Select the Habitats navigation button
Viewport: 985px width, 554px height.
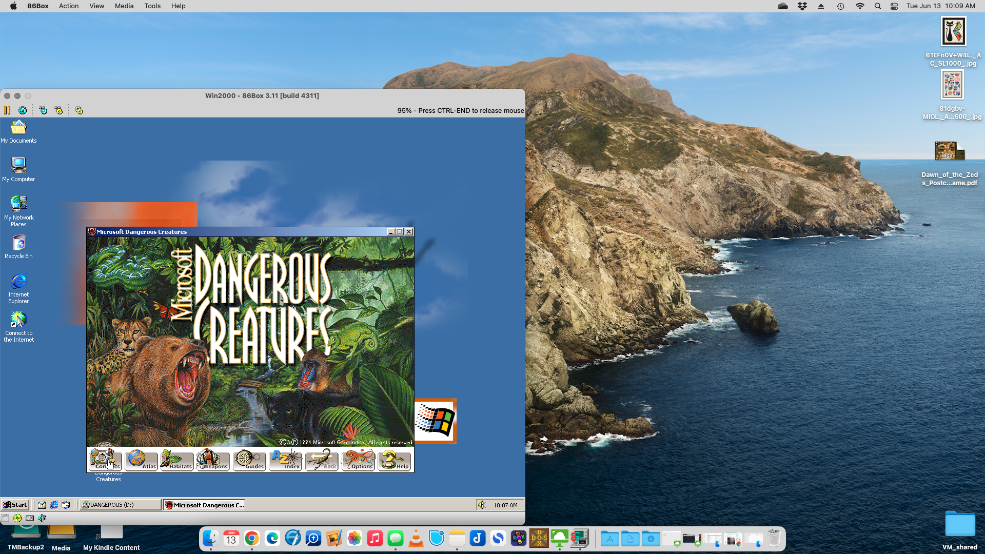tap(177, 460)
